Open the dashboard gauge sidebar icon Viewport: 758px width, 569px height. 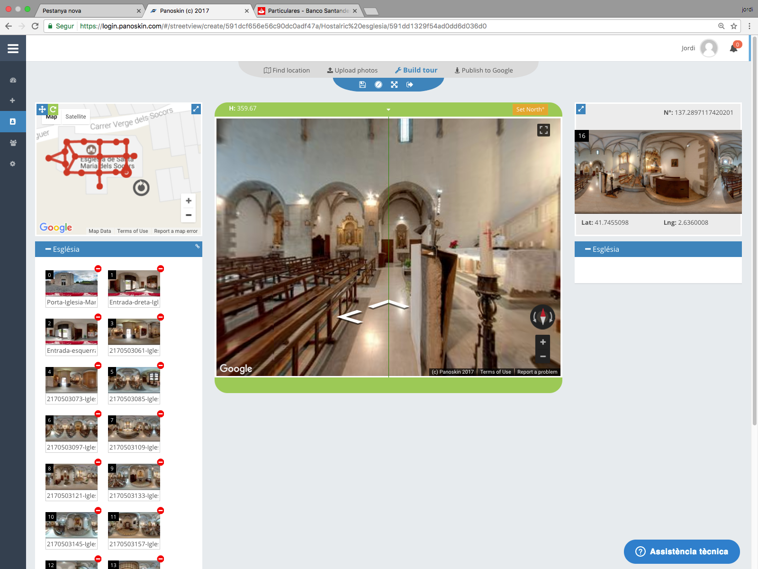coord(13,80)
